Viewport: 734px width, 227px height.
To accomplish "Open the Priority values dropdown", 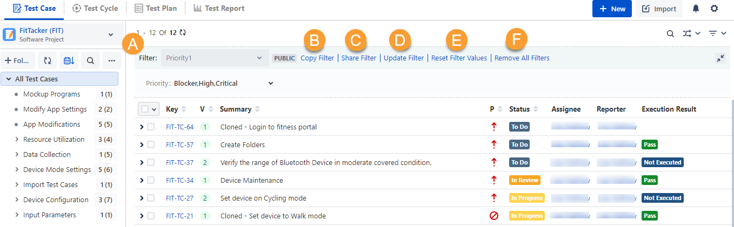I will coord(271,83).
